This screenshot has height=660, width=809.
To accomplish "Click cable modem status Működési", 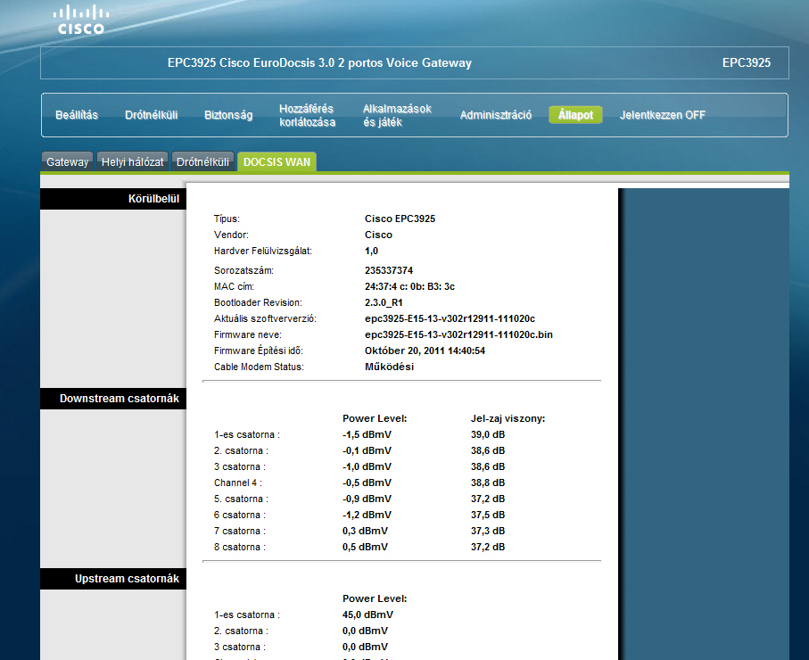I will (389, 367).
